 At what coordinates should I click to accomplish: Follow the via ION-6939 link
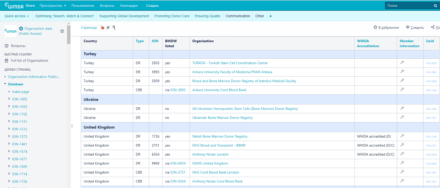click(178, 163)
